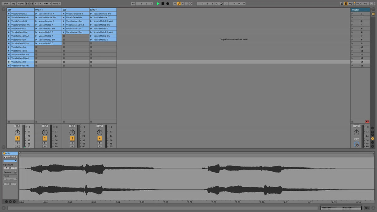Toggle the track 2 activator button
Viewport: 377px width, 212px height.
pyautogui.click(x=45, y=138)
